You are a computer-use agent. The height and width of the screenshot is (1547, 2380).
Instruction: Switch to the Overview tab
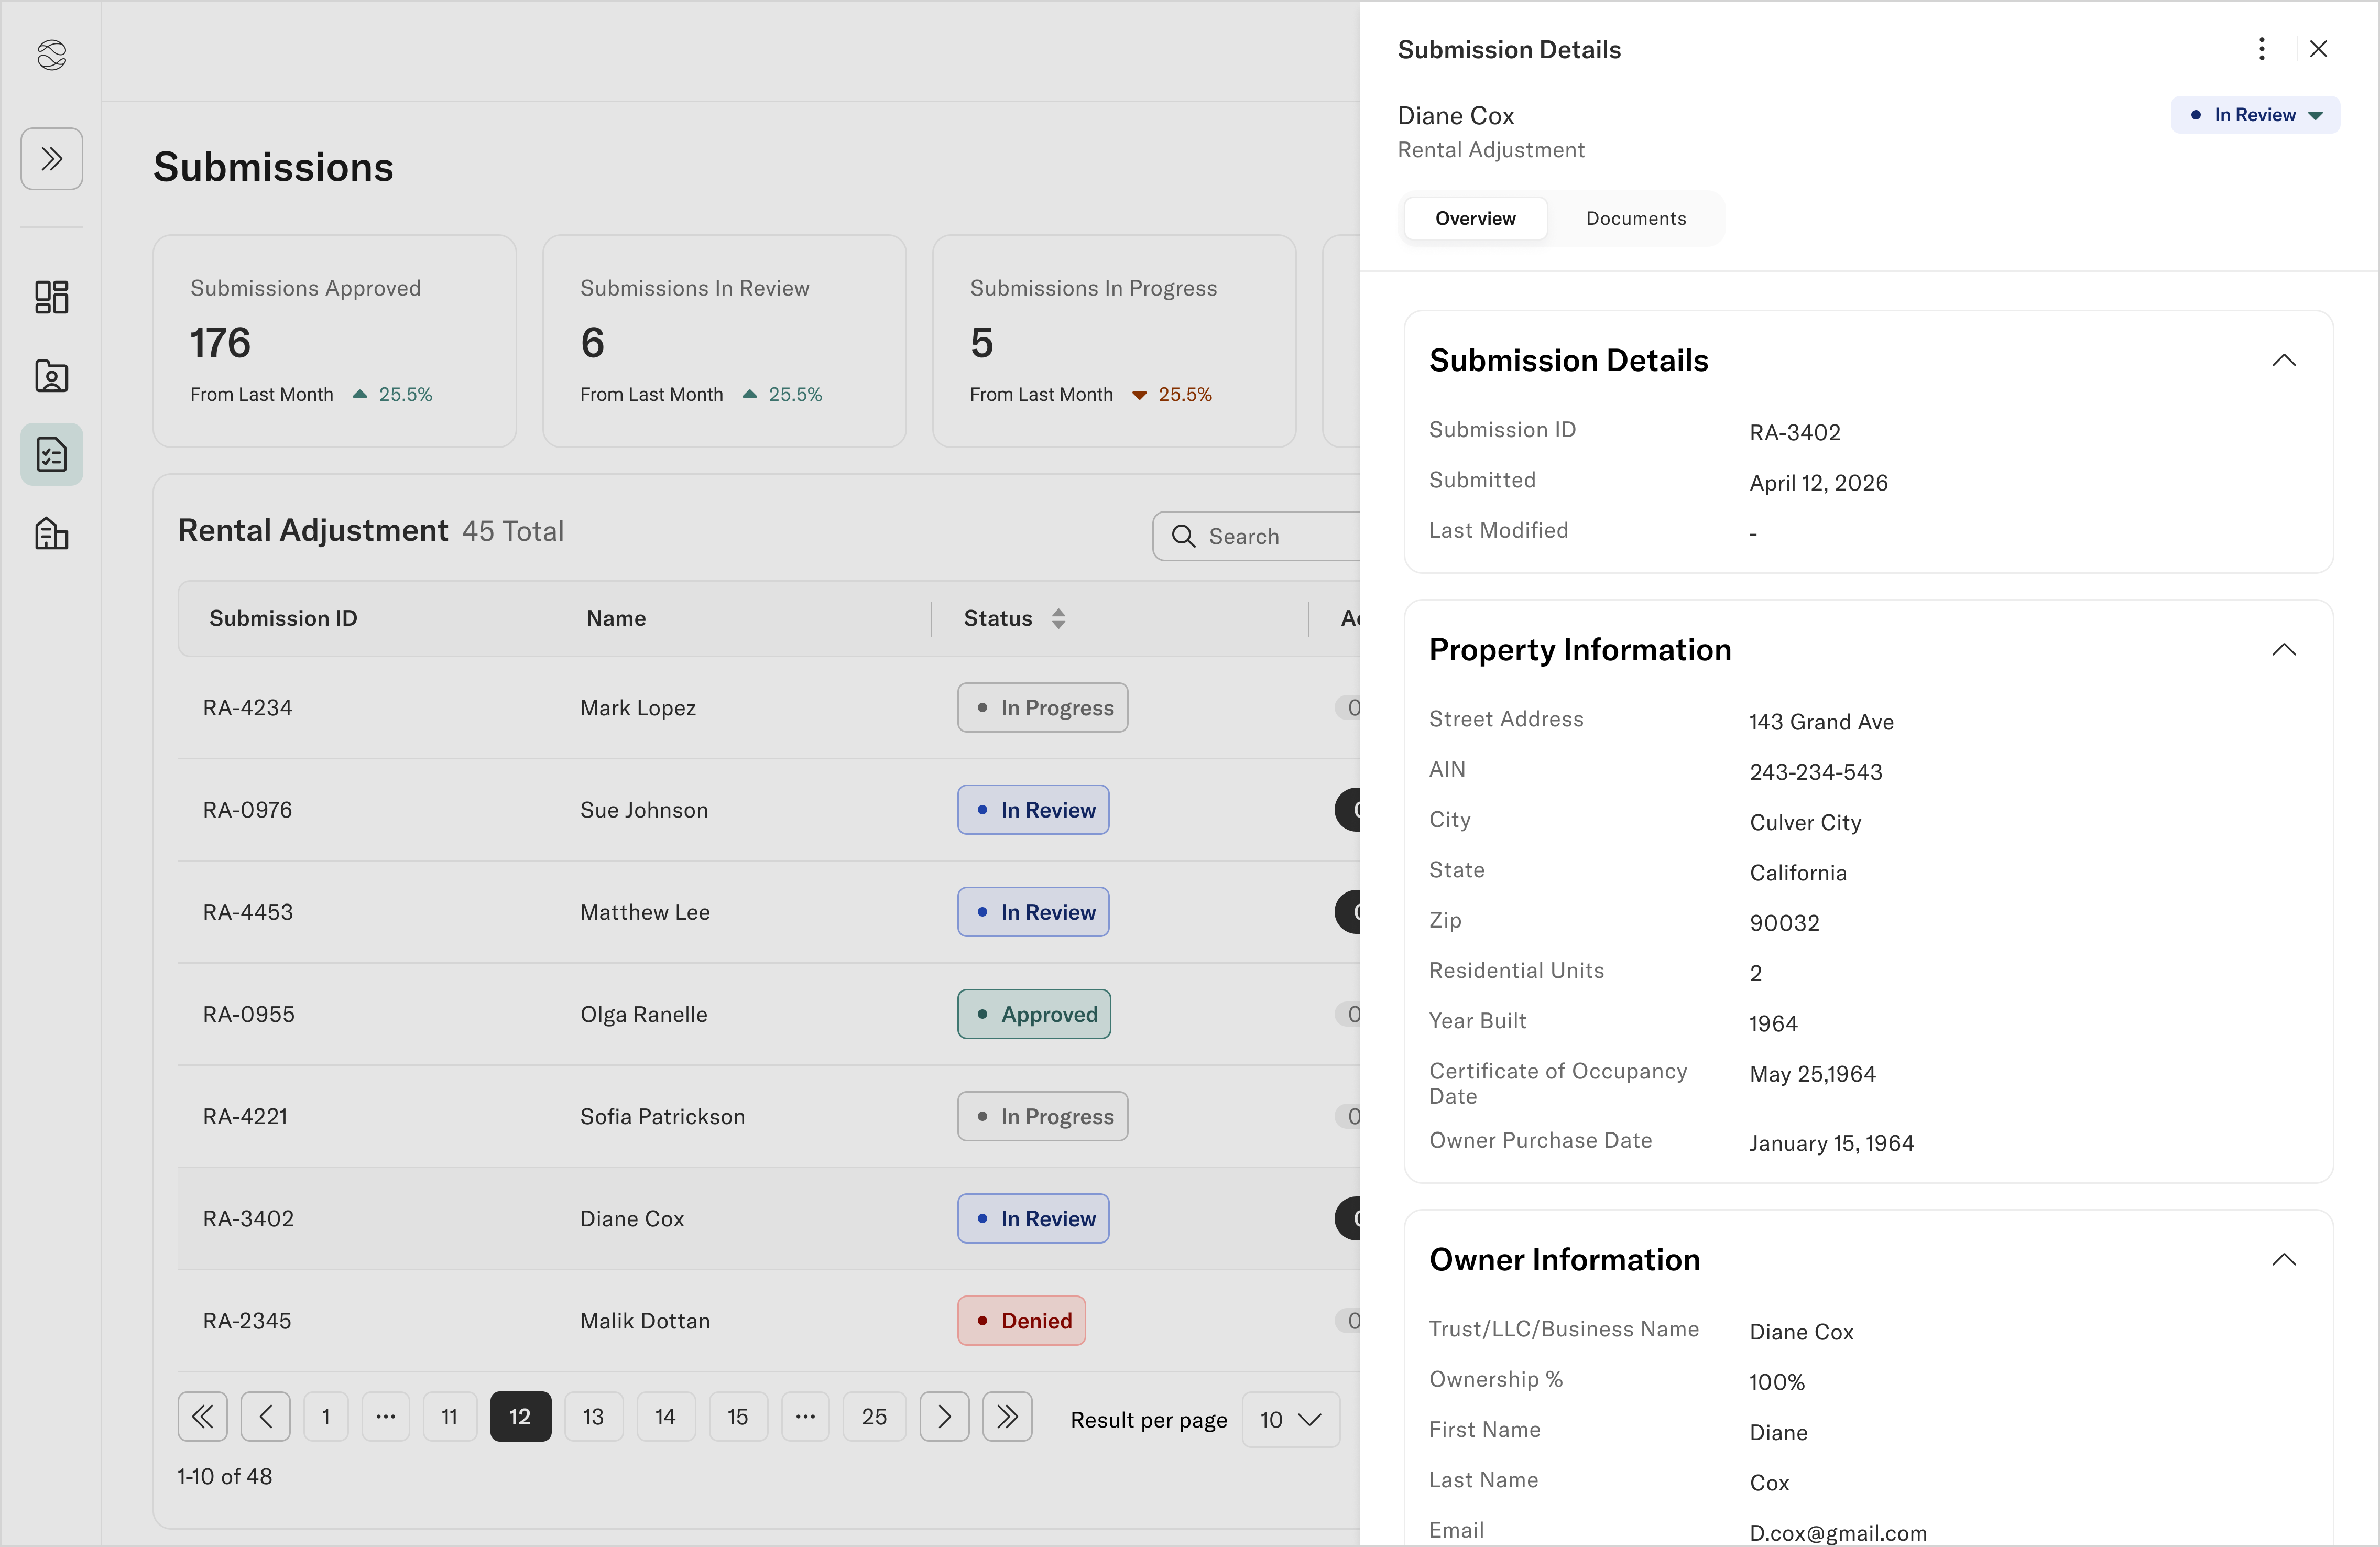(1476, 218)
